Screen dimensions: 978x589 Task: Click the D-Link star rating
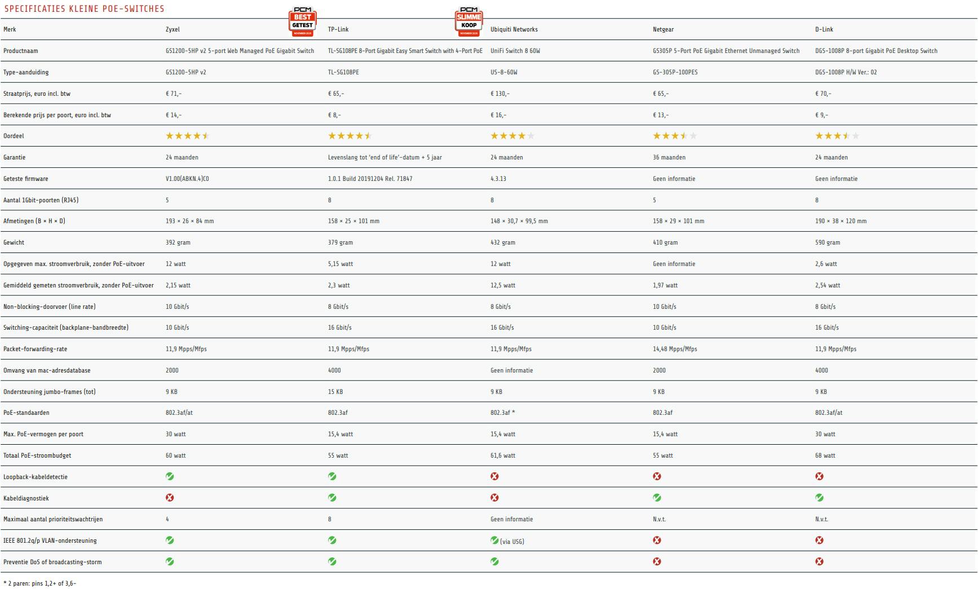[x=837, y=136]
